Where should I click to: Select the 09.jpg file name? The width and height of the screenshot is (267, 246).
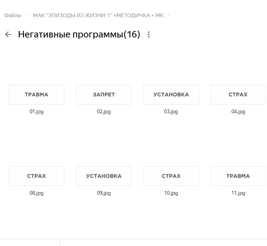coord(104,193)
